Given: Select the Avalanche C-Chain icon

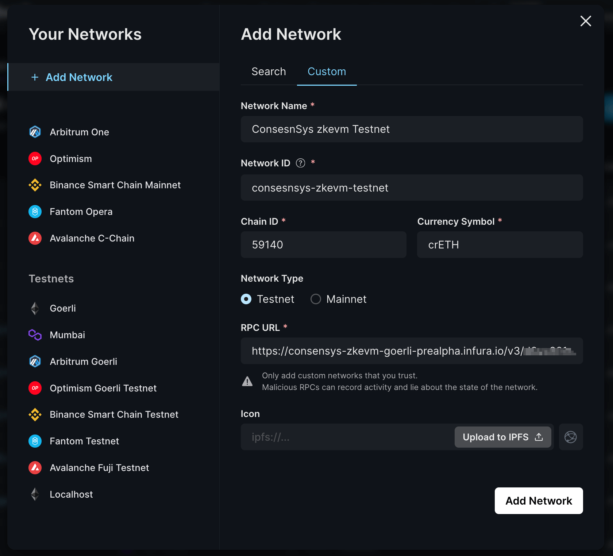Looking at the screenshot, I should [x=35, y=238].
